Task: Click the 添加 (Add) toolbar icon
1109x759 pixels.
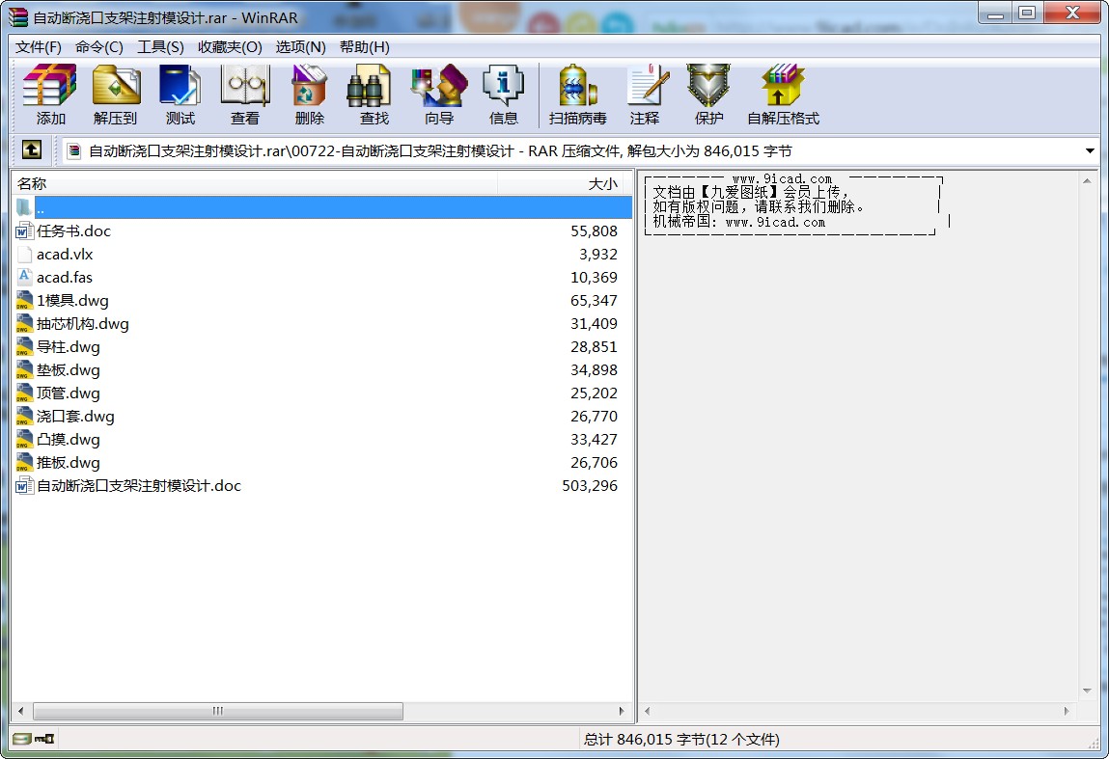Action: [50, 95]
